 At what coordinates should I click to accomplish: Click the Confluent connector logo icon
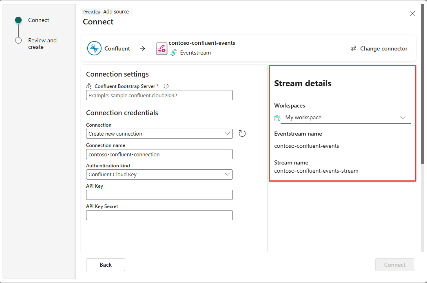pyautogui.click(x=94, y=48)
